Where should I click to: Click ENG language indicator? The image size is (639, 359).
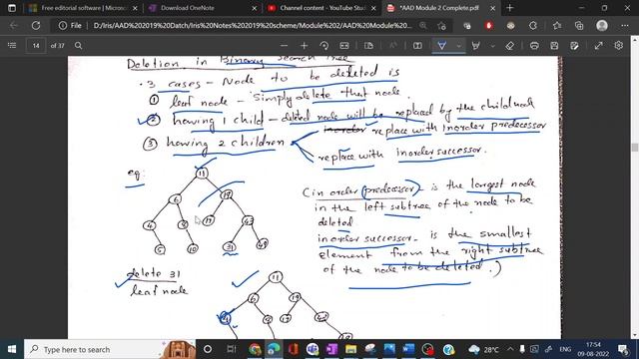pyautogui.click(x=565, y=349)
